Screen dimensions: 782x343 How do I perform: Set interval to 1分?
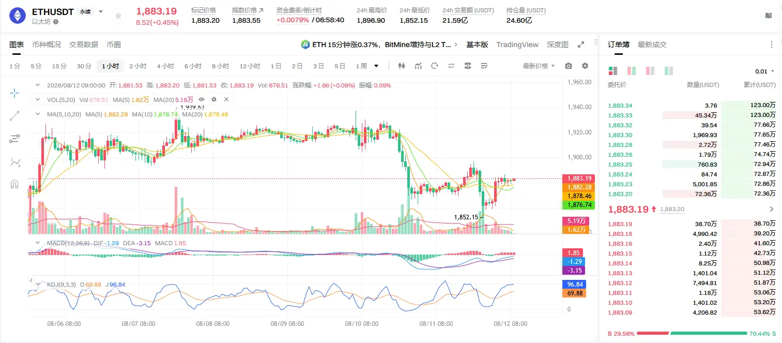point(15,66)
